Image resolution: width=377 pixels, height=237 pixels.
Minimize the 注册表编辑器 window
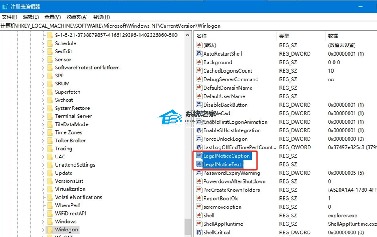click(360, 7)
